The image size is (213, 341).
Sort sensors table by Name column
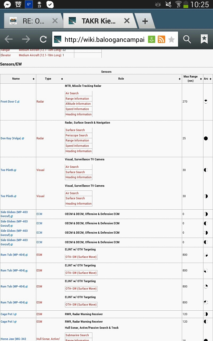pos(18,79)
